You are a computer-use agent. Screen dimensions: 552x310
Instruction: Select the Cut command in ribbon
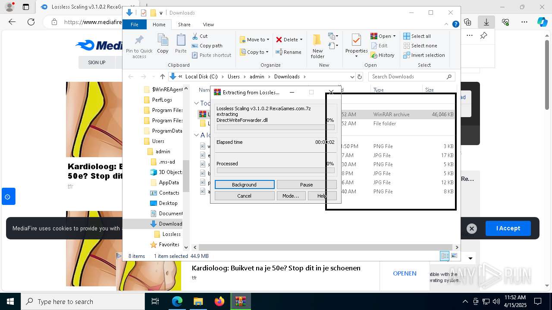click(x=200, y=36)
